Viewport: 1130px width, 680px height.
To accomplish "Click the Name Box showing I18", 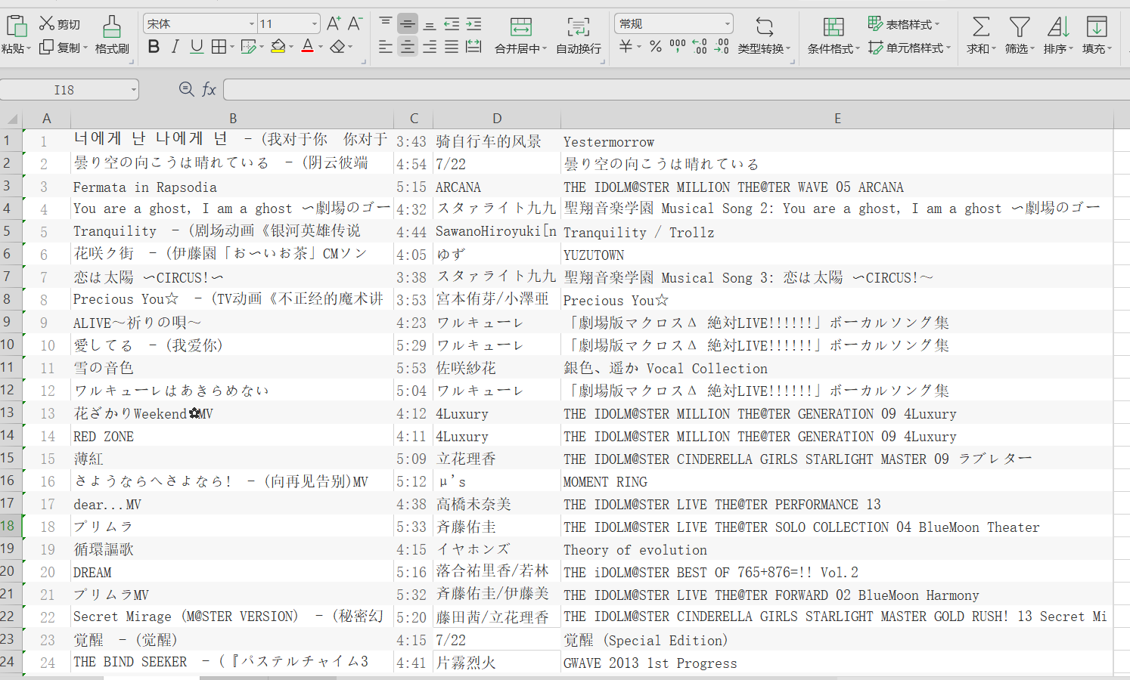I will pyautogui.click(x=64, y=90).
